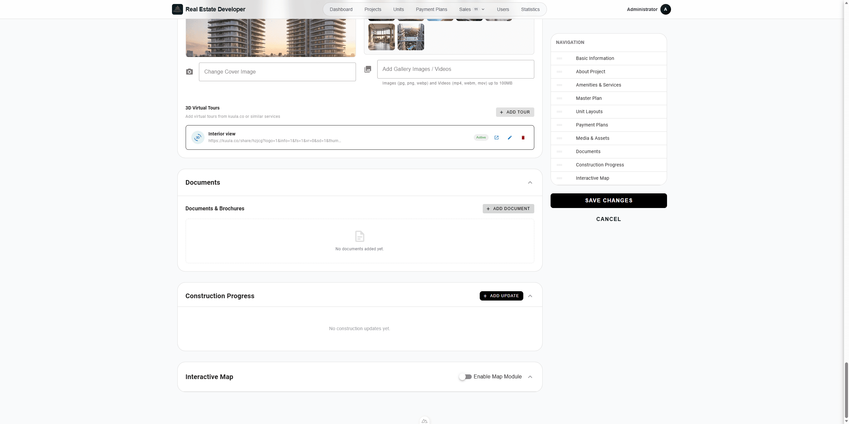This screenshot has width=849, height=424.
Task: Open the Units page
Action: pyautogui.click(x=399, y=9)
